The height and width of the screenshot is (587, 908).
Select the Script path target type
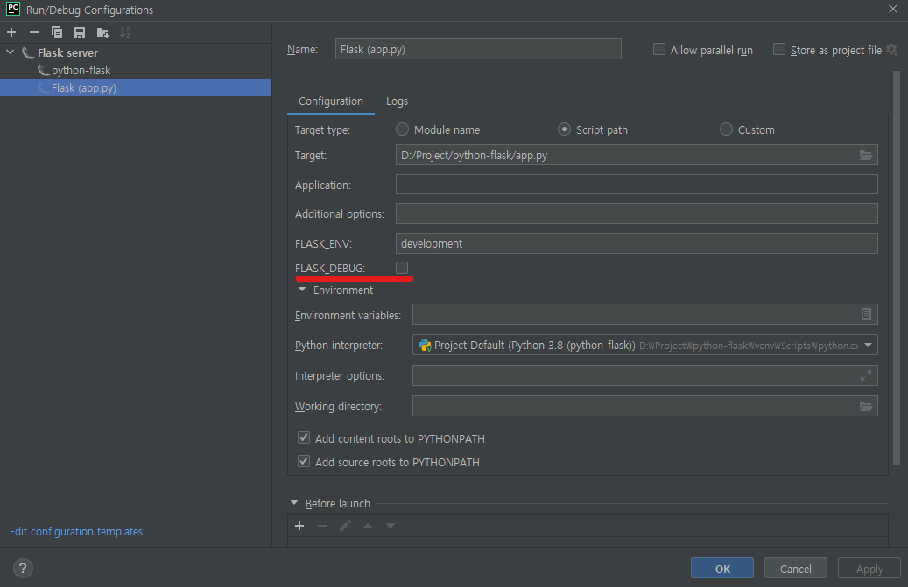(564, 129)
